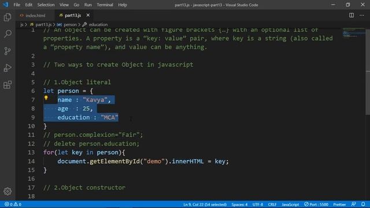Image resolution: width=370 pixels, height=208 pixels.
Task: Click line number 10 in gutter
Action: coord(31,126)
